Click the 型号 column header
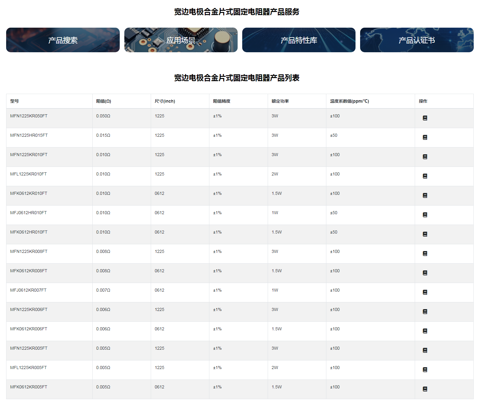Viewport: 478px width, 401px height. [x=14, y=101]
